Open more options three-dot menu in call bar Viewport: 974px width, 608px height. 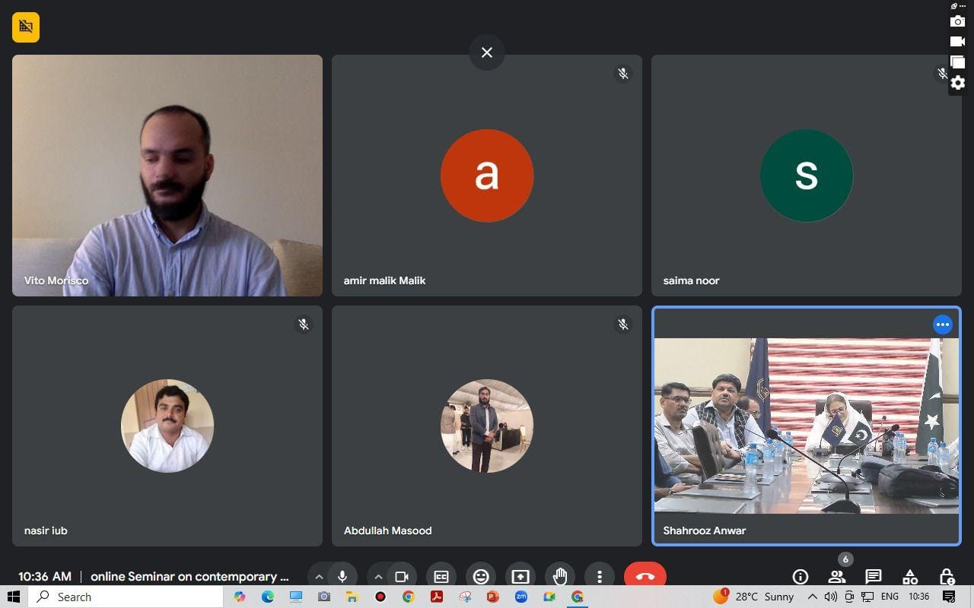600,577
